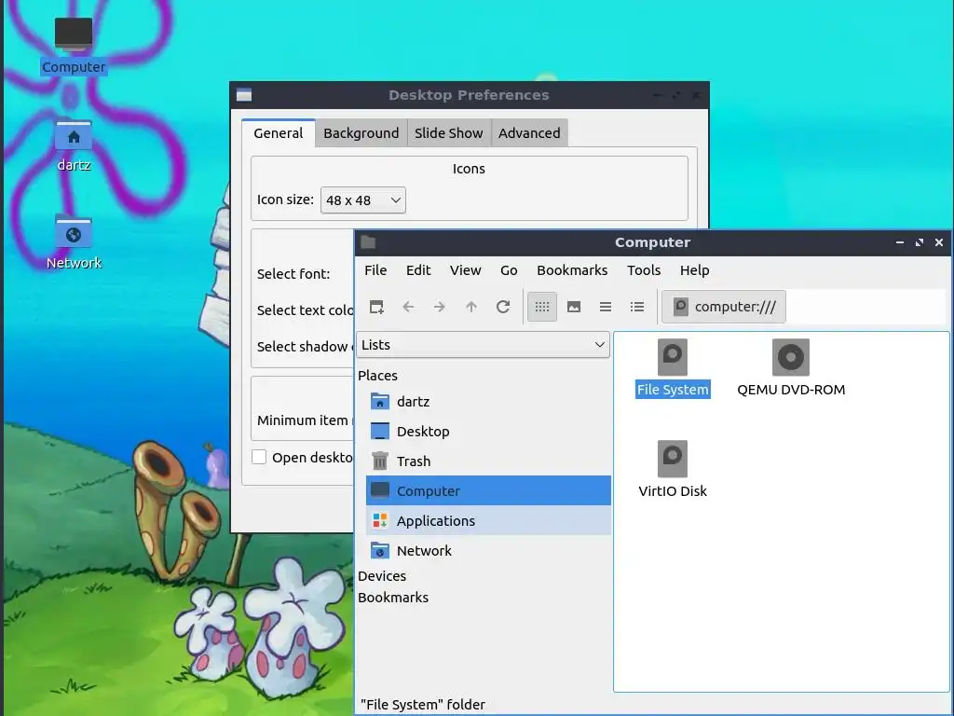Open the File menu
Viewport: 954px width, 716px height.
[x=375, y=270]
